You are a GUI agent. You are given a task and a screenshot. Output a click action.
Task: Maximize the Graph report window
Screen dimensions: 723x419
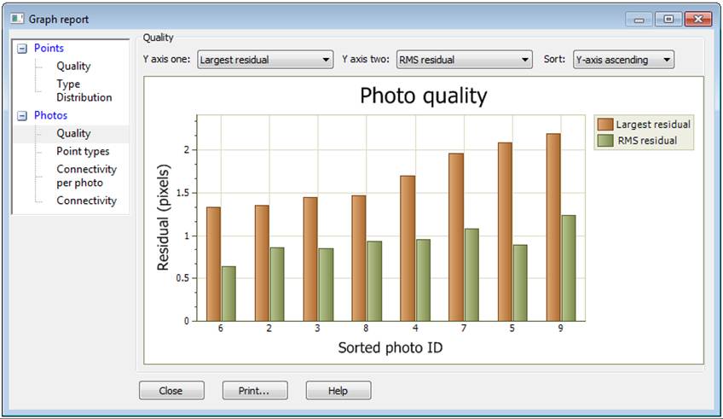tap(669, 19)
